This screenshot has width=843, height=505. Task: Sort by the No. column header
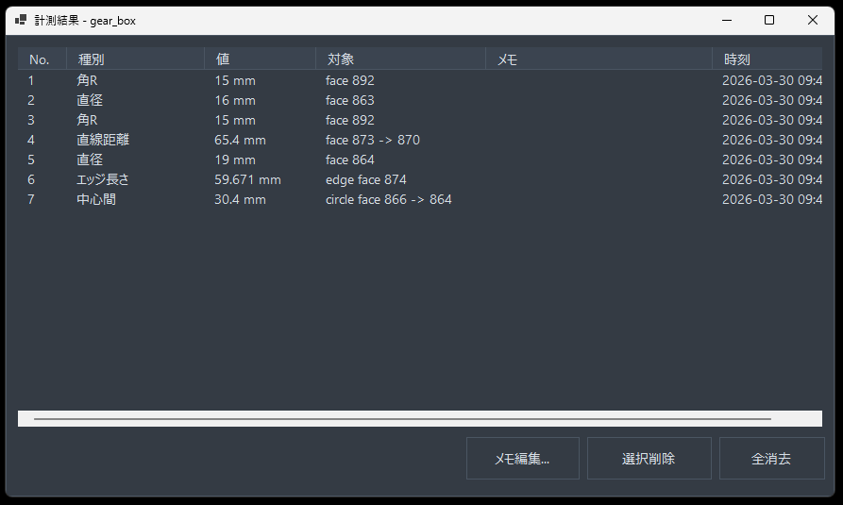(42, 59)
